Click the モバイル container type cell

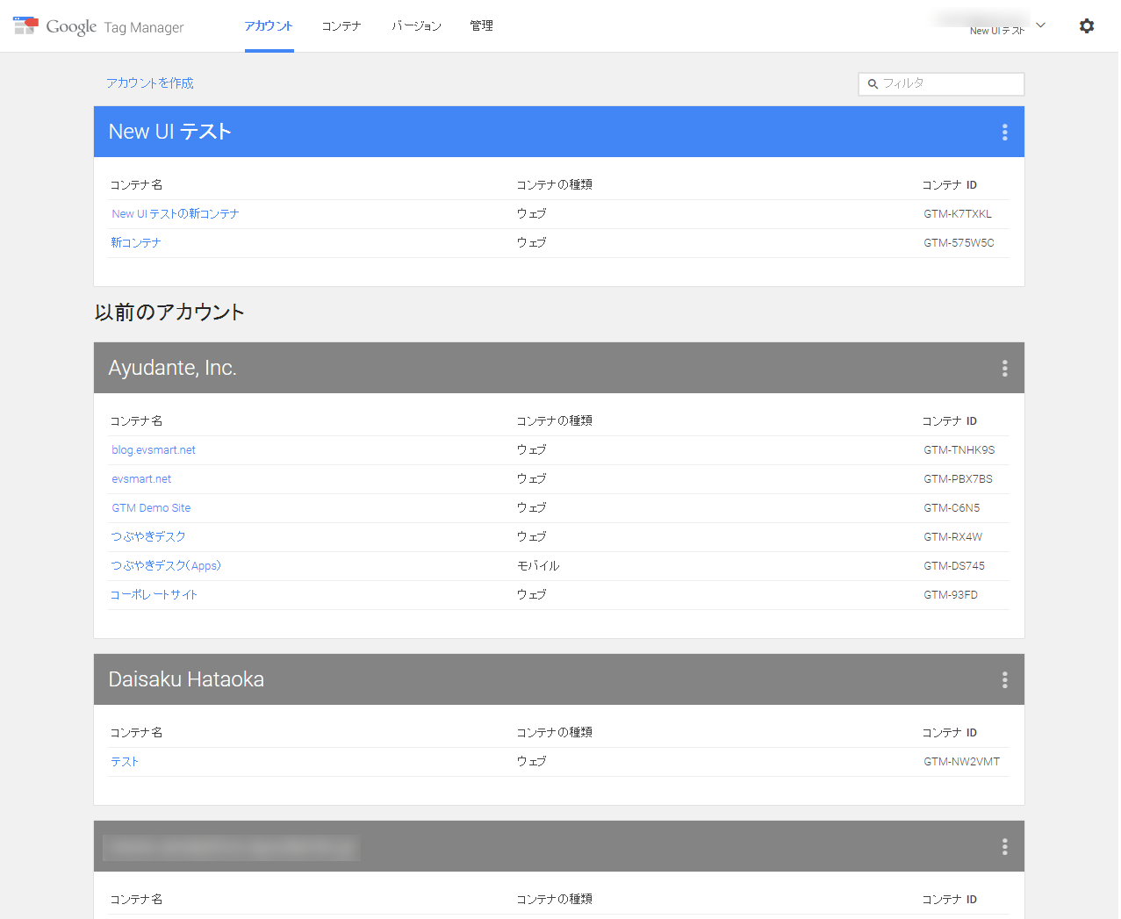click(x=538, y=566)
